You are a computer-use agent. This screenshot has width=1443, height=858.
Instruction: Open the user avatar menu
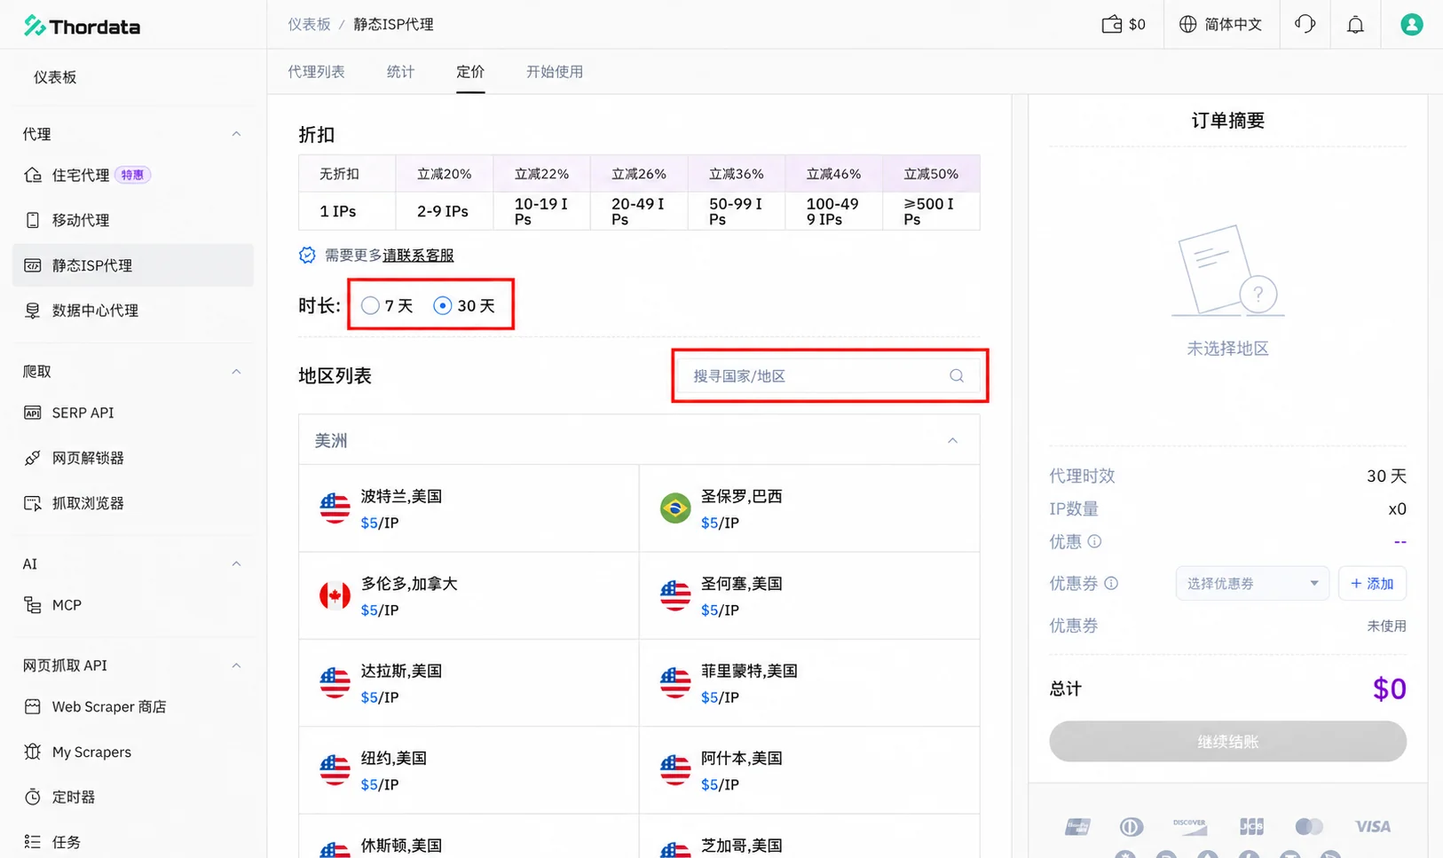click(x=1411, y=24)
